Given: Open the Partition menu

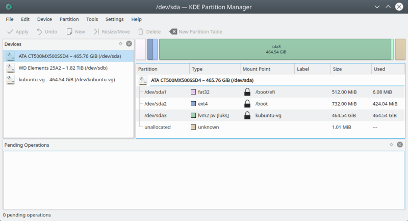Looking at the screenshot, I should click(69, 19).
